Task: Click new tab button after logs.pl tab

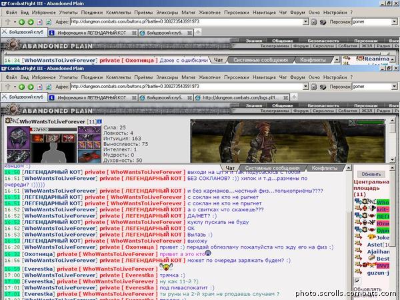Action: coord(294,97)
